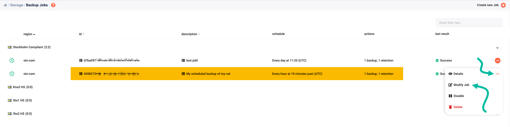Click the clock icon on the test jobf row

click(12, 61)
